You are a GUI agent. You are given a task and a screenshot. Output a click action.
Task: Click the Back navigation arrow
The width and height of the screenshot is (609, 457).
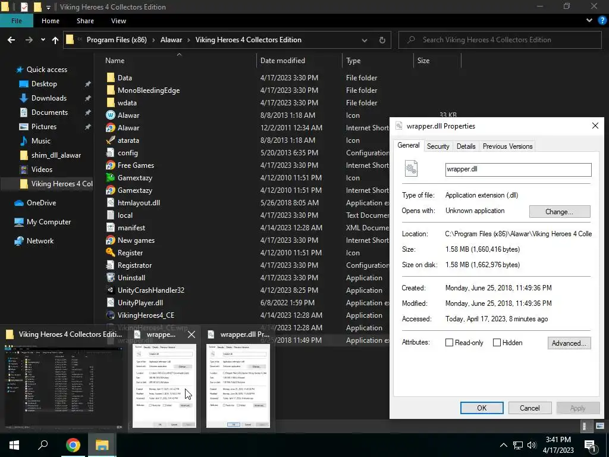point(11,40)
